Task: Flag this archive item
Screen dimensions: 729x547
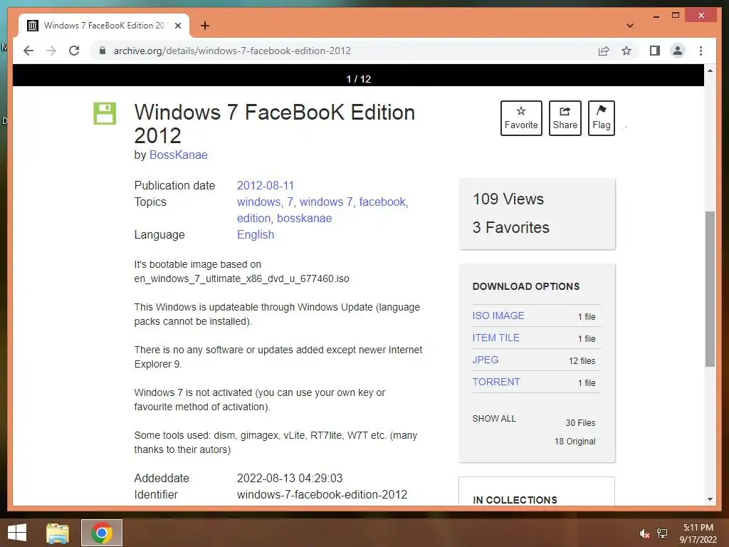Action: pyautogui.click(x=601, y=118)
